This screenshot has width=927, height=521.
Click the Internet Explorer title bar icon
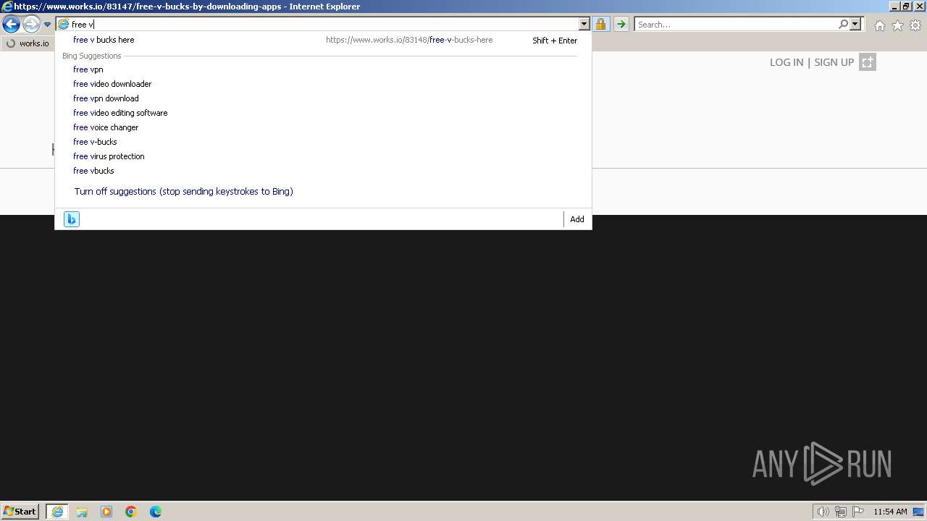coord(7,7)
